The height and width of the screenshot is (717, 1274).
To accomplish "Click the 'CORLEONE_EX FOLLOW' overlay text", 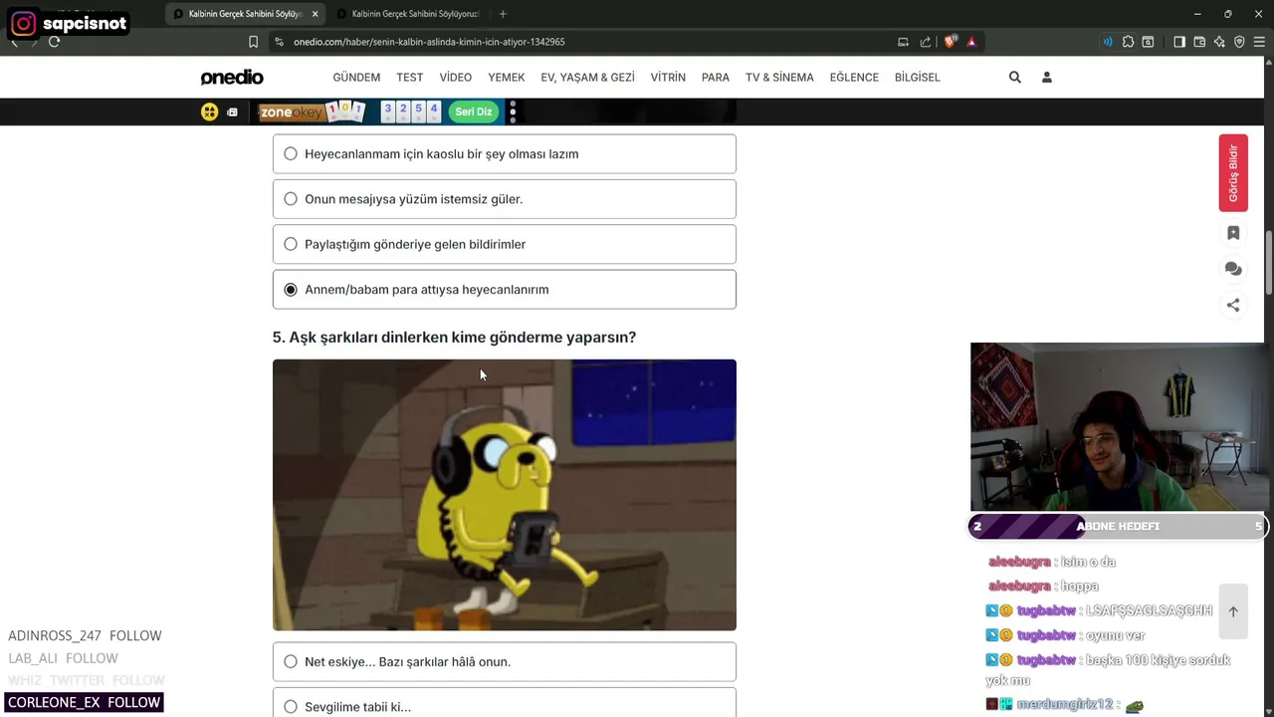I will (x=85, y=702).
